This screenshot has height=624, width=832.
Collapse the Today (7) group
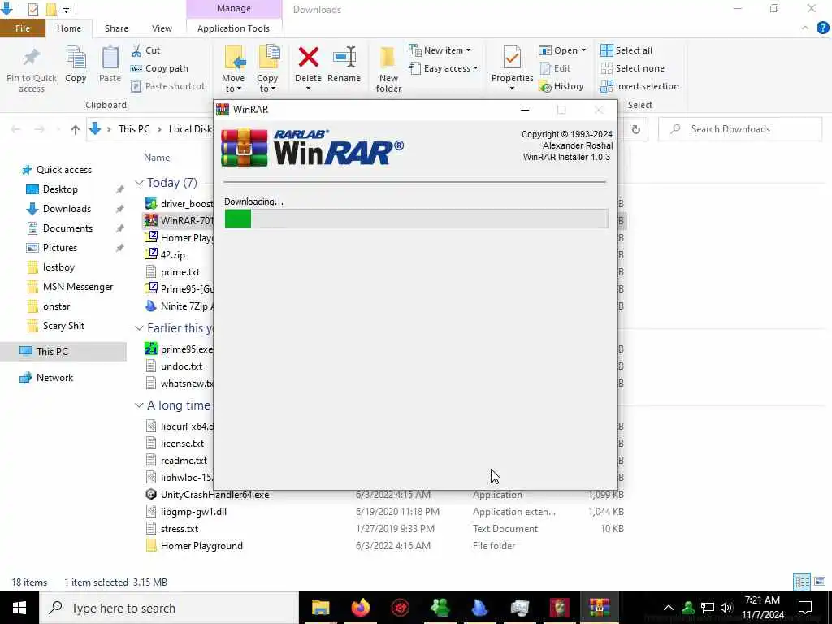coord(139,183)
